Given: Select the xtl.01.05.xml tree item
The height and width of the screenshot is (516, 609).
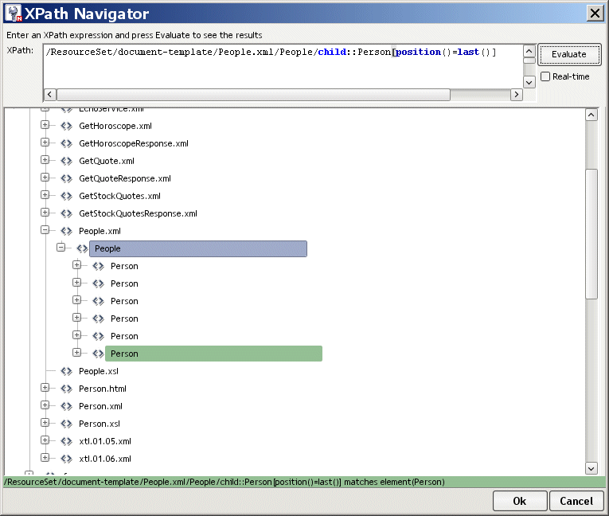Looking at the screenshot, I should 105,441.
